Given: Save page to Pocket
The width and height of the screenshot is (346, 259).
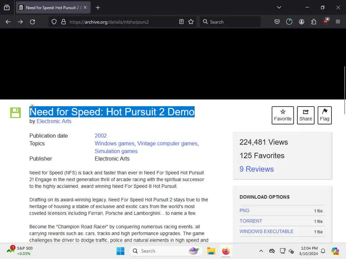Looking at the screenshot, I should 277,22.
